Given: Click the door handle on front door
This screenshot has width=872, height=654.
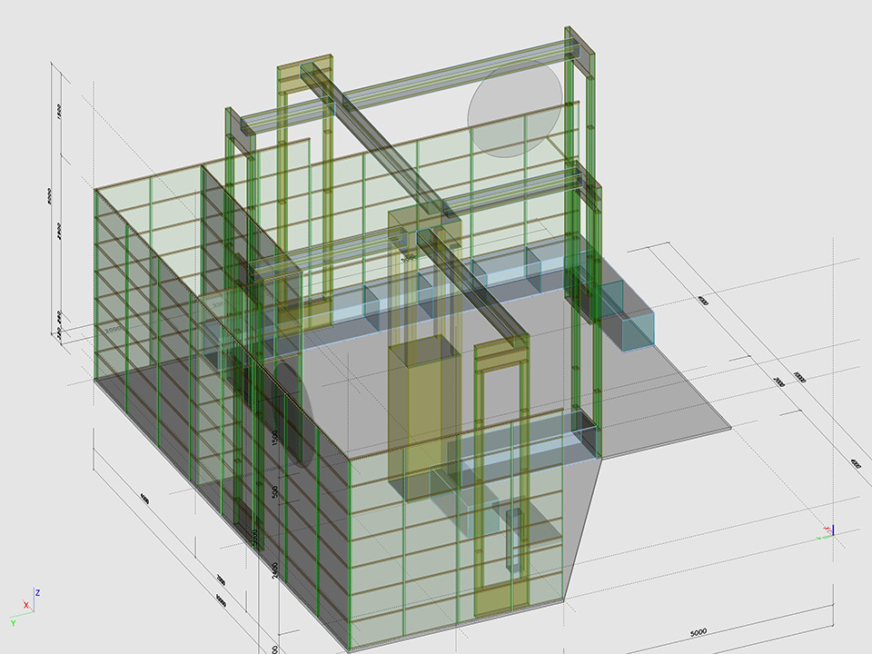Looking at the screenshot, I should tap(511, 540).
